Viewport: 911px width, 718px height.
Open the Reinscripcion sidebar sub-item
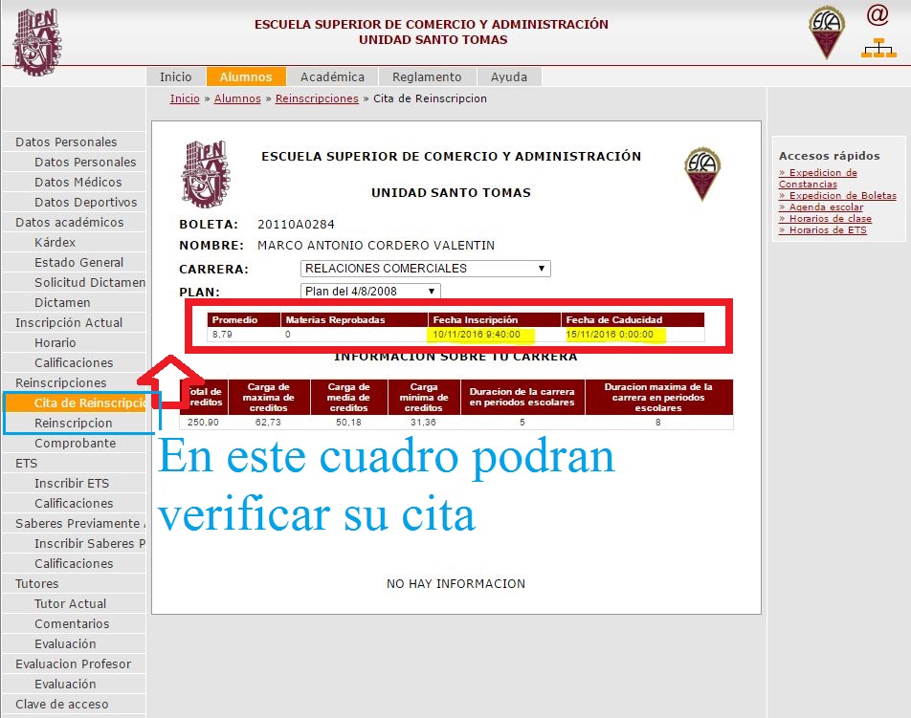point(73,424)
